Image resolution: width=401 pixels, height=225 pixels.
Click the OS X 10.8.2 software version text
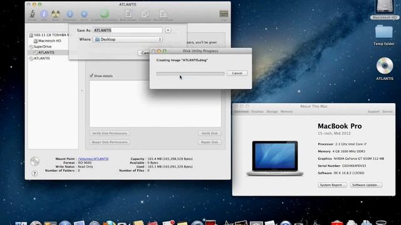(349, 173)
